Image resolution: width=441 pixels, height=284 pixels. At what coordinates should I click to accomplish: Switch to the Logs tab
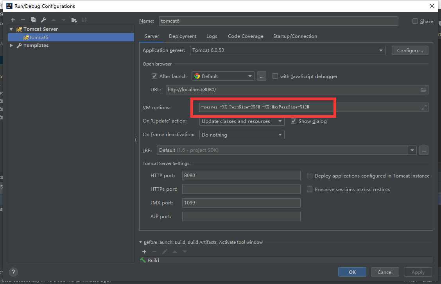[x=212, y=36]
